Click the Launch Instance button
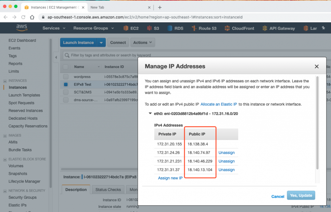Screen dimensions: 331x212 tap(78, 43)
